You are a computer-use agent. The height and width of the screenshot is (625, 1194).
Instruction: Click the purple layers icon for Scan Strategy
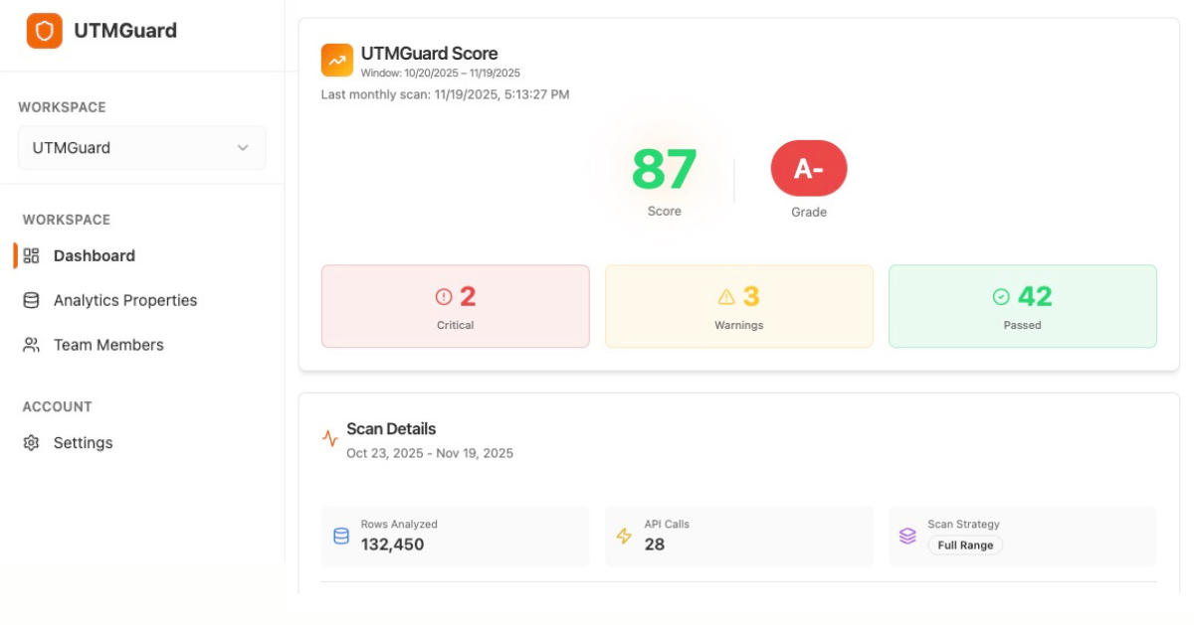pyautogui.click(x=907, y=536)
